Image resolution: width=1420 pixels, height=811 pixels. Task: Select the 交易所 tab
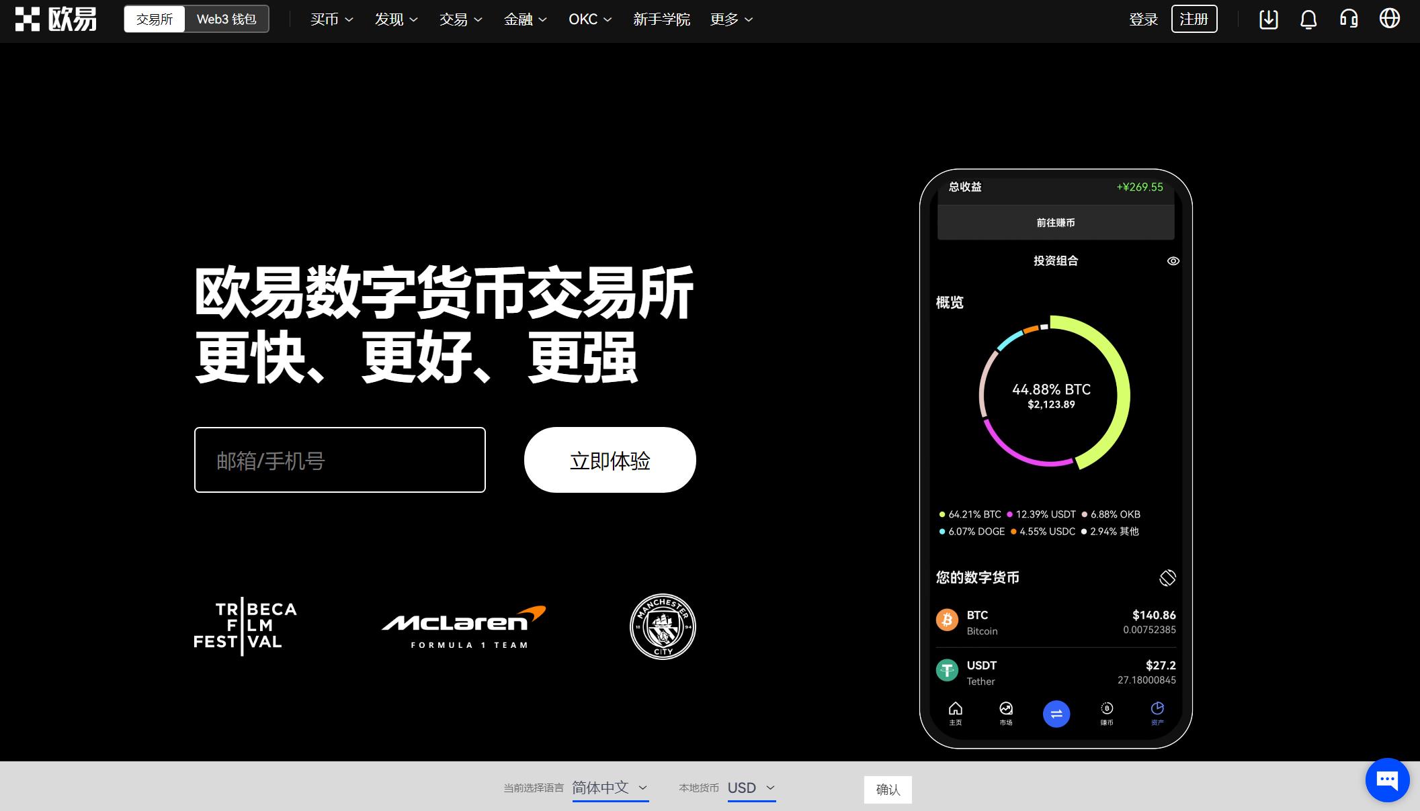pos(155,19)
